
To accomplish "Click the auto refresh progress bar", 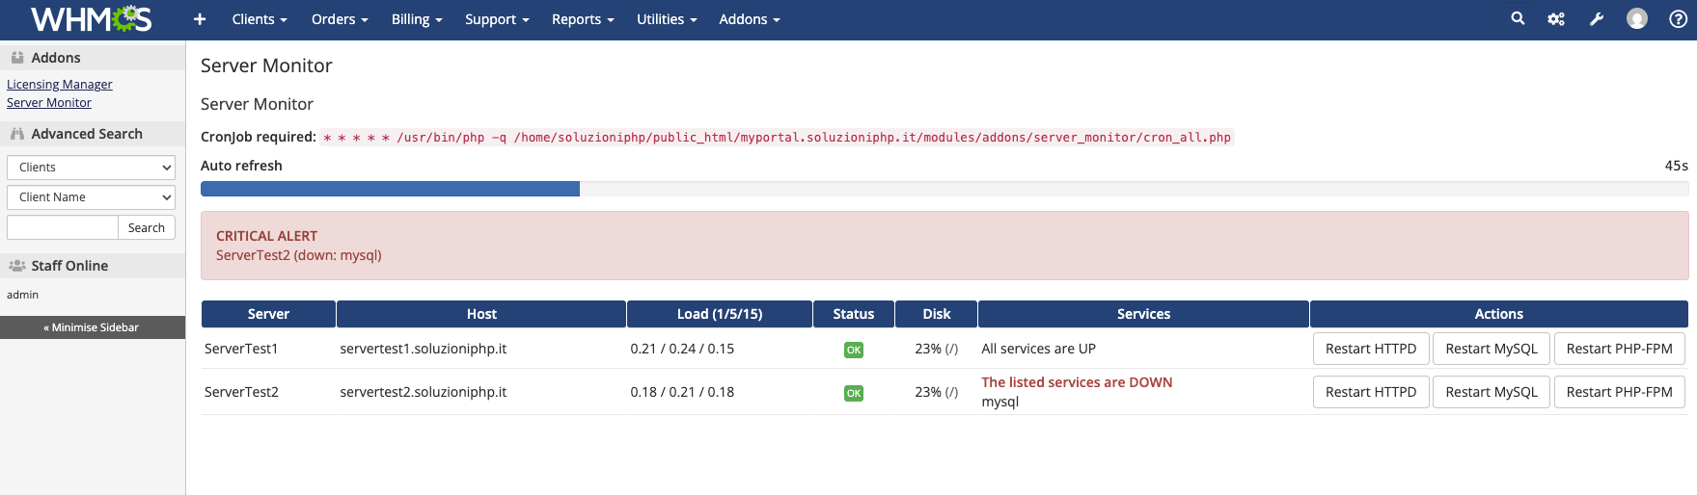I will 944,190.
